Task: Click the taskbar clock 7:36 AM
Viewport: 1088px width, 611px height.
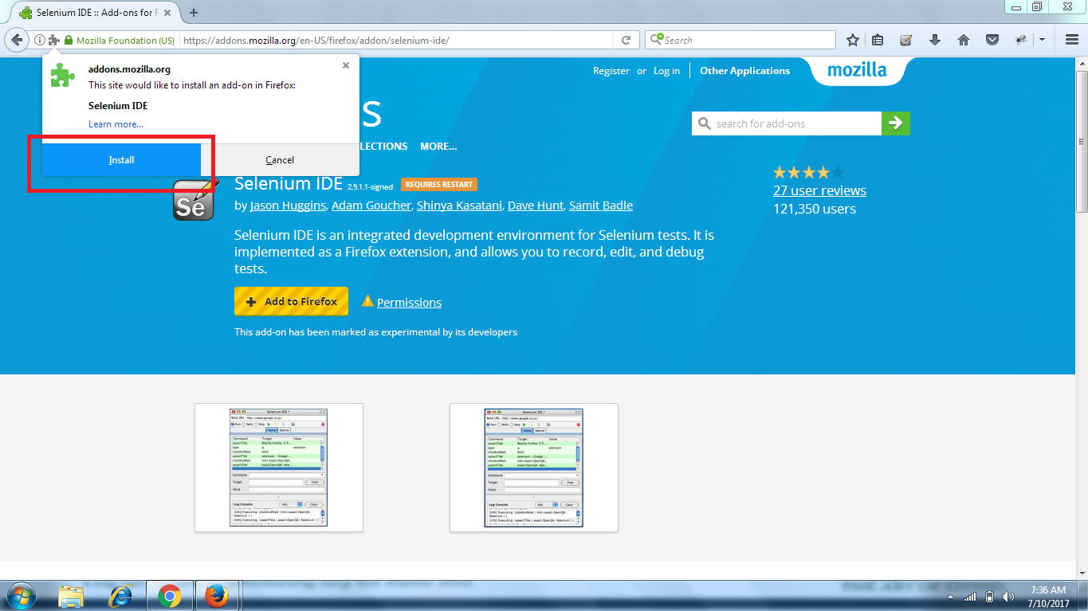Action: tap(1047, 590)
